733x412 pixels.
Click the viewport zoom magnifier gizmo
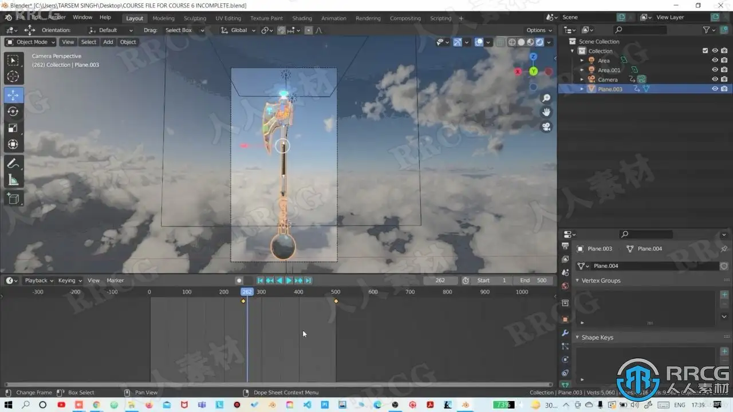(x=546, y=98)
